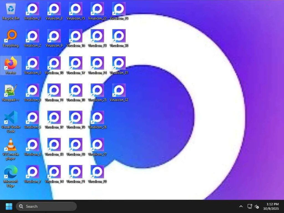
Task: Open the muted volume tray icon
Action: click(x=257, y=206)
